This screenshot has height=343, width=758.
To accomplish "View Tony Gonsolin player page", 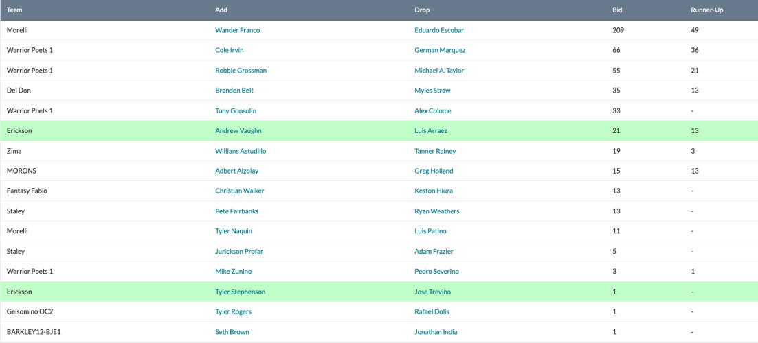I will [x=236, y=110].
